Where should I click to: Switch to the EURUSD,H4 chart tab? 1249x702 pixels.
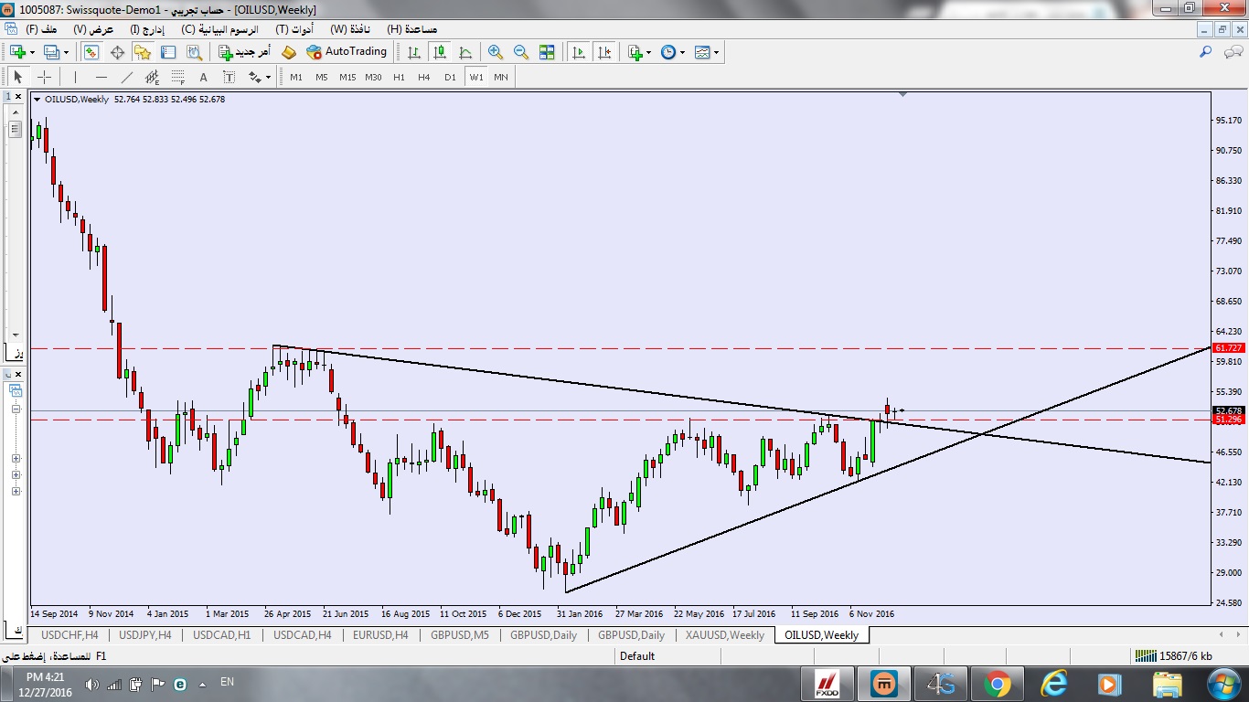pos(380,634)
